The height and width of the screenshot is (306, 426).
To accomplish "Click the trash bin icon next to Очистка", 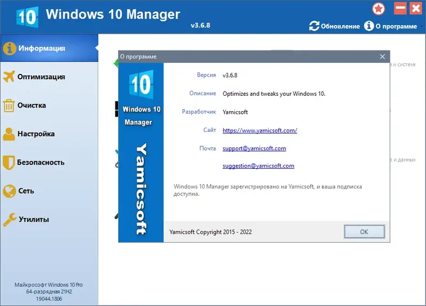I will point(9,105).
